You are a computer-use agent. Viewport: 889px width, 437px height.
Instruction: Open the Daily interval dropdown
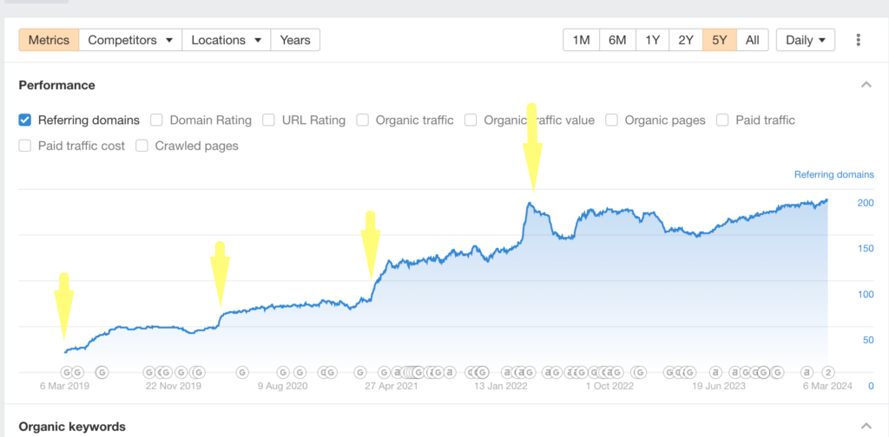point(805,40)
